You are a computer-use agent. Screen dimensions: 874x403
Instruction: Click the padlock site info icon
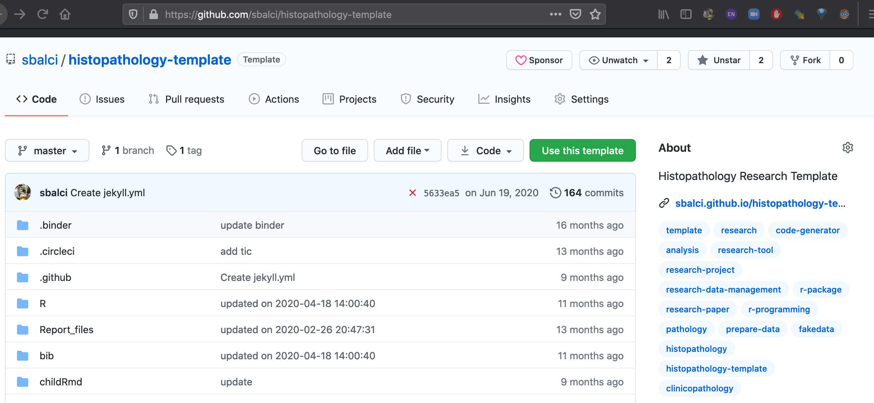pos(153,14)
